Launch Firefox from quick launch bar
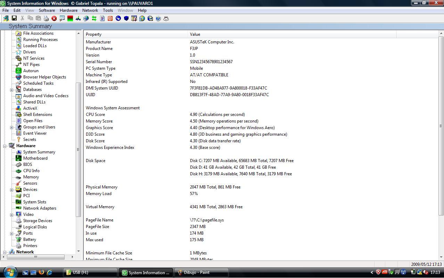The image size is (444, 278). [41, 272]
